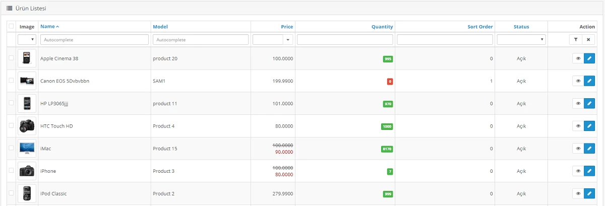This screenshot has height=206, width=605.
Task: Tick the select-all checkbox in table header
Action: 11,26
